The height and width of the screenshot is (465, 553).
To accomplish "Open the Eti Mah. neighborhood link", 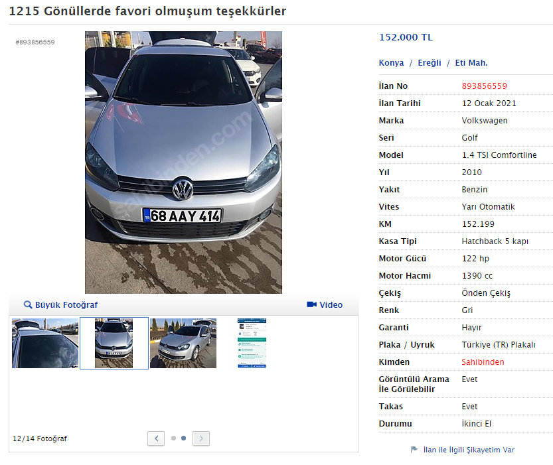I will [x=471, y=63].
